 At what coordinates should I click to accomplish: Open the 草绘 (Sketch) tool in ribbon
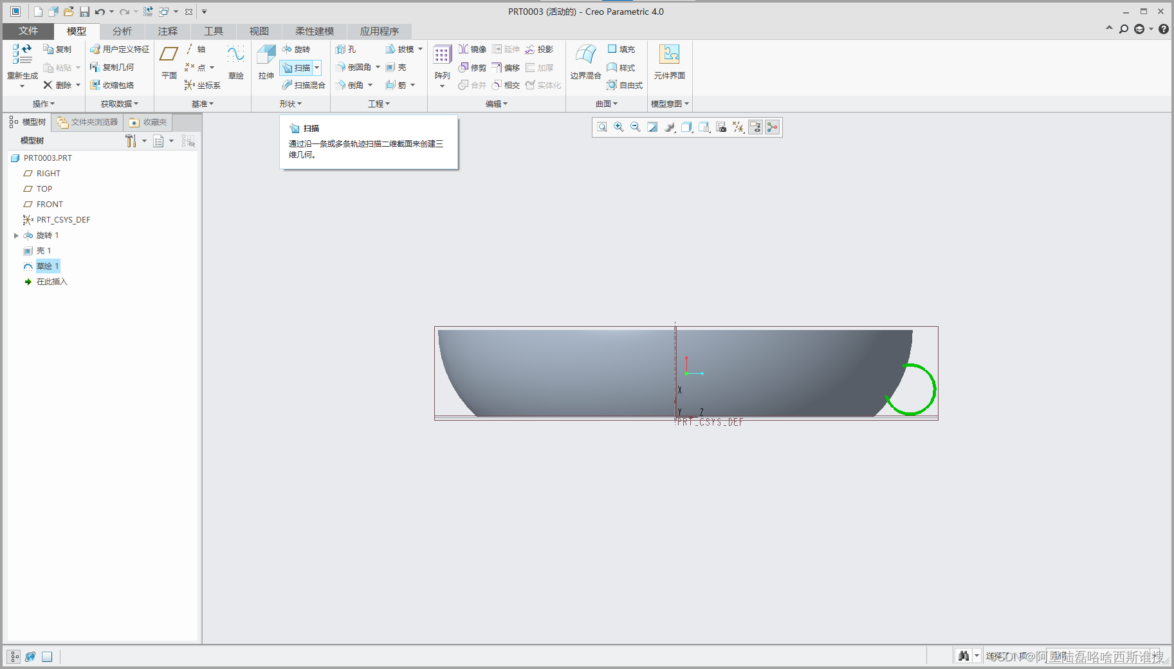click(x=236, y=62)
